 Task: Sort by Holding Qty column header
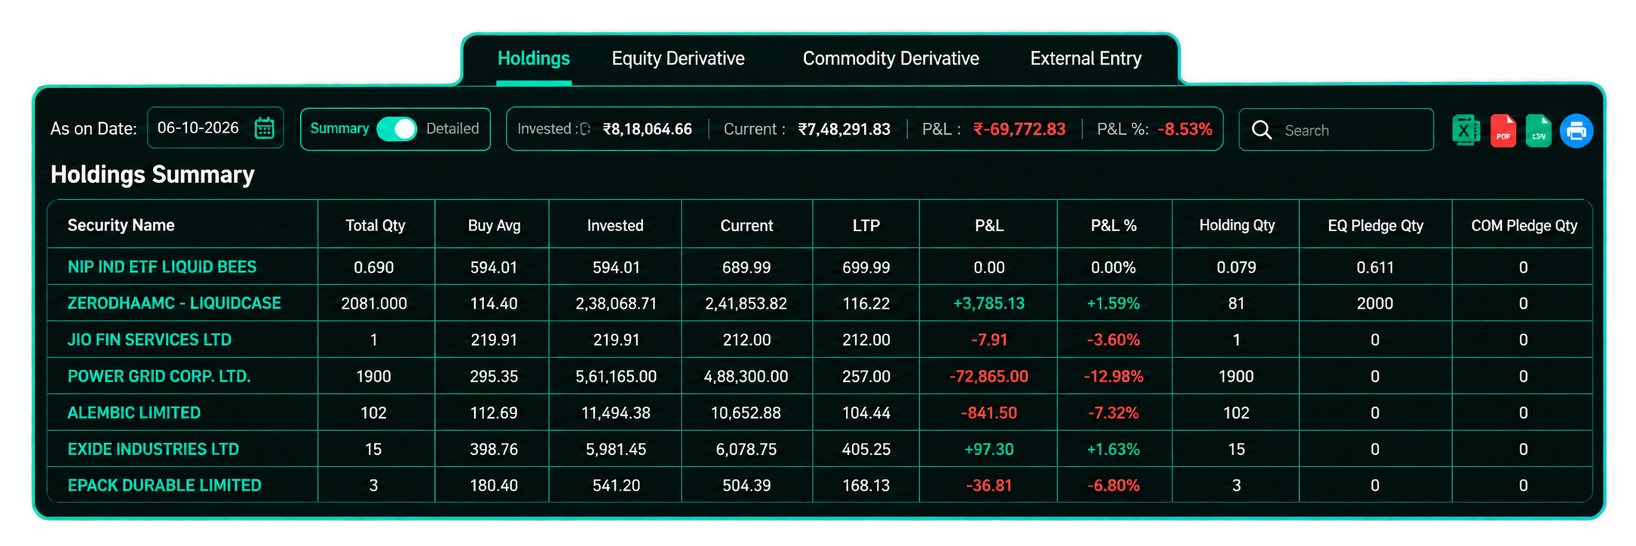tap(1236, 225)
